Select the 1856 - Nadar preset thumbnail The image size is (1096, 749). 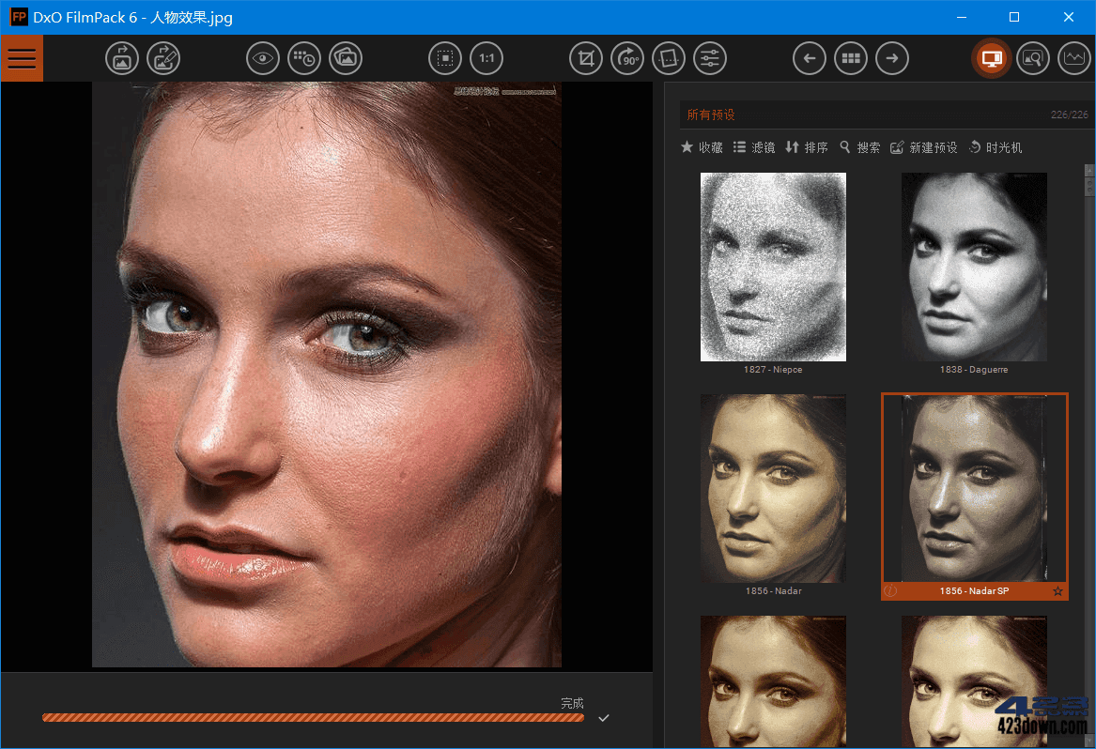coord(773,488)
